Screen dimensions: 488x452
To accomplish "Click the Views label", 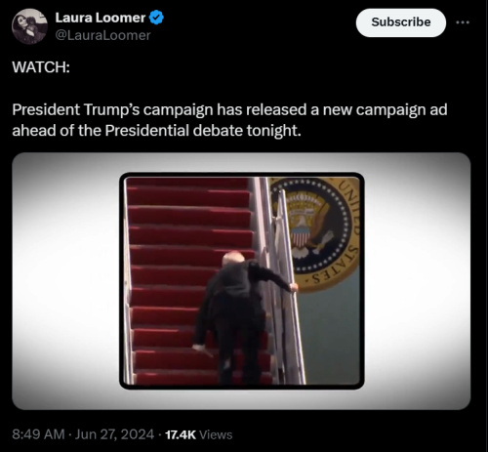I will coord(216,434).
